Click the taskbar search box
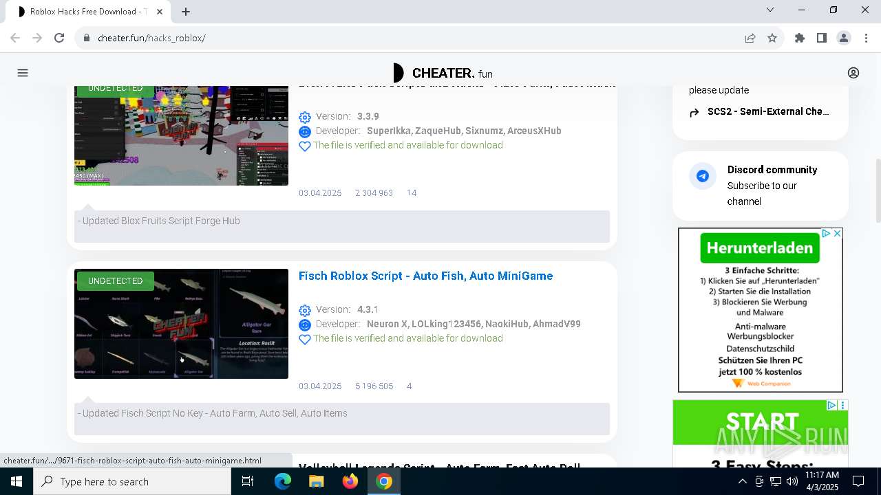Screen dimensions: 881x495 tap(132, 481)
